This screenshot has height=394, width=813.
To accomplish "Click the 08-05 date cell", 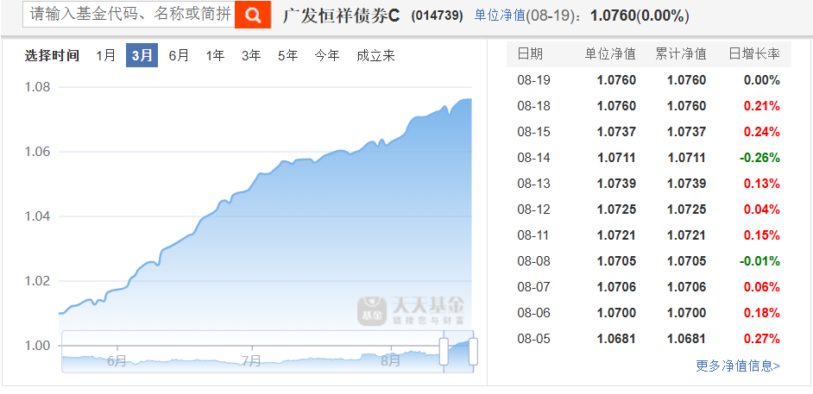I will [x=533, y=339].
